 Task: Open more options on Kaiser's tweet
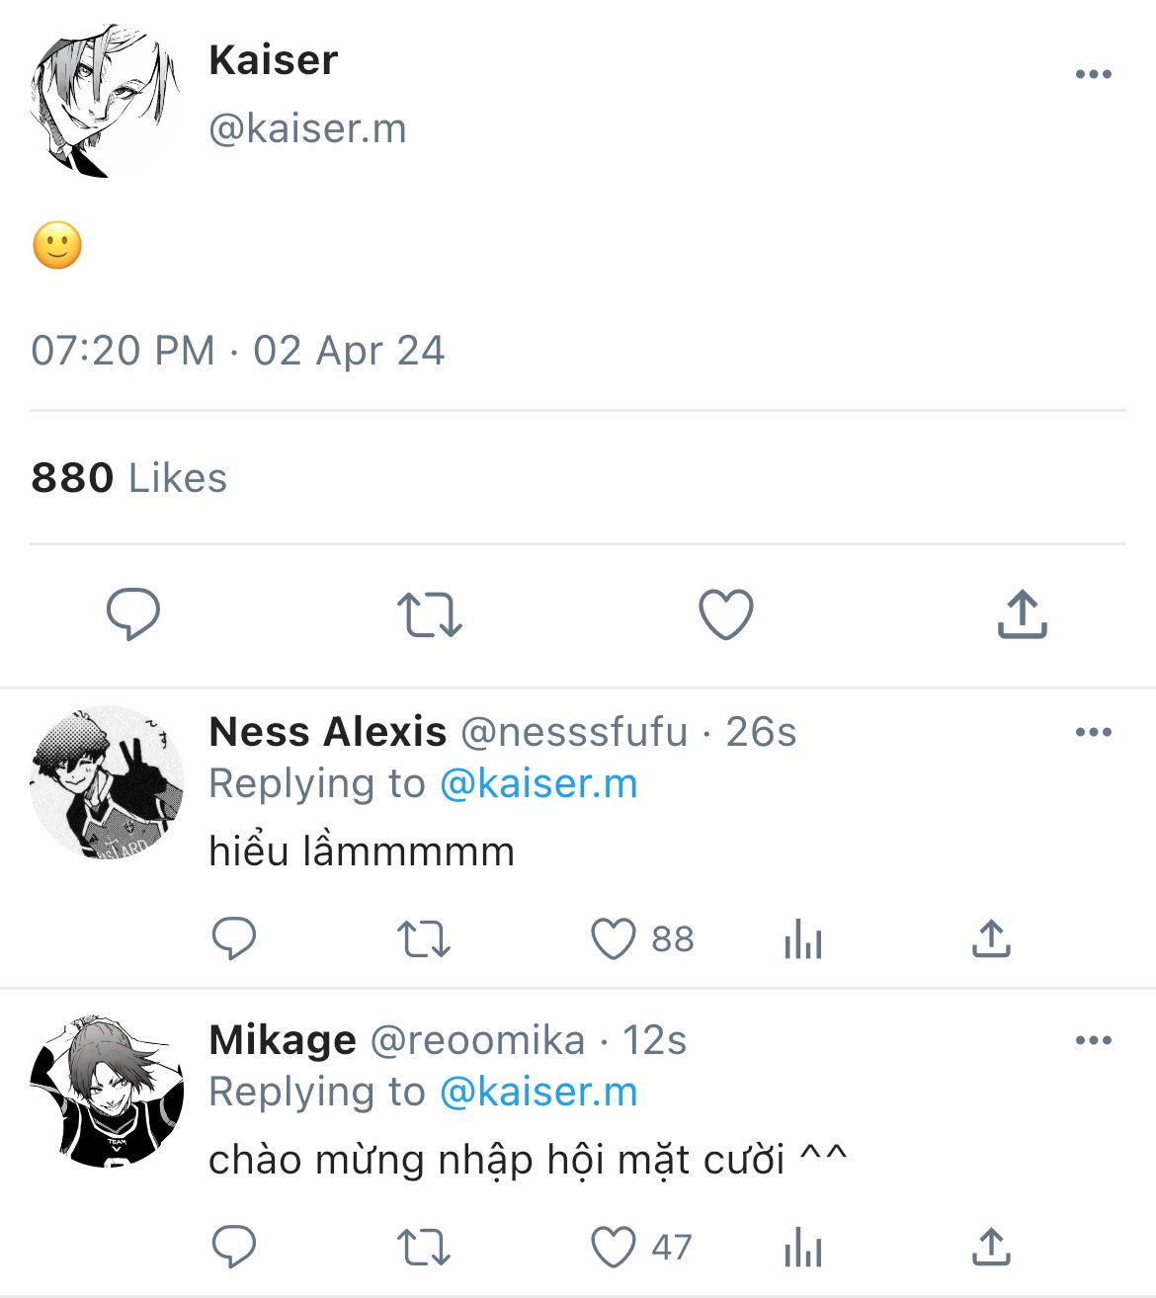coord(1093,74)
